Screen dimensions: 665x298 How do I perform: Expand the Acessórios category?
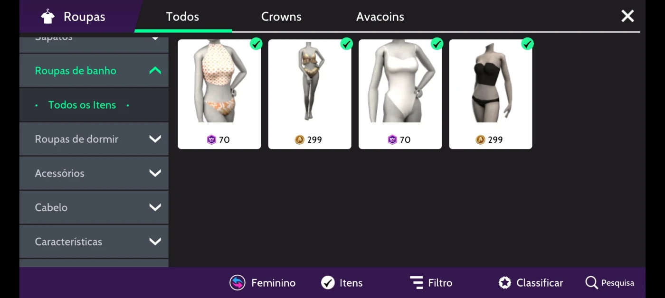[x=94, y=173]
